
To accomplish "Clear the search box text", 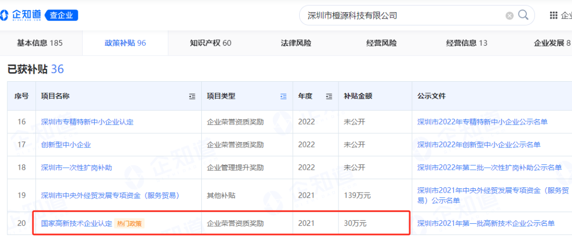I will (x=510, y=16).
